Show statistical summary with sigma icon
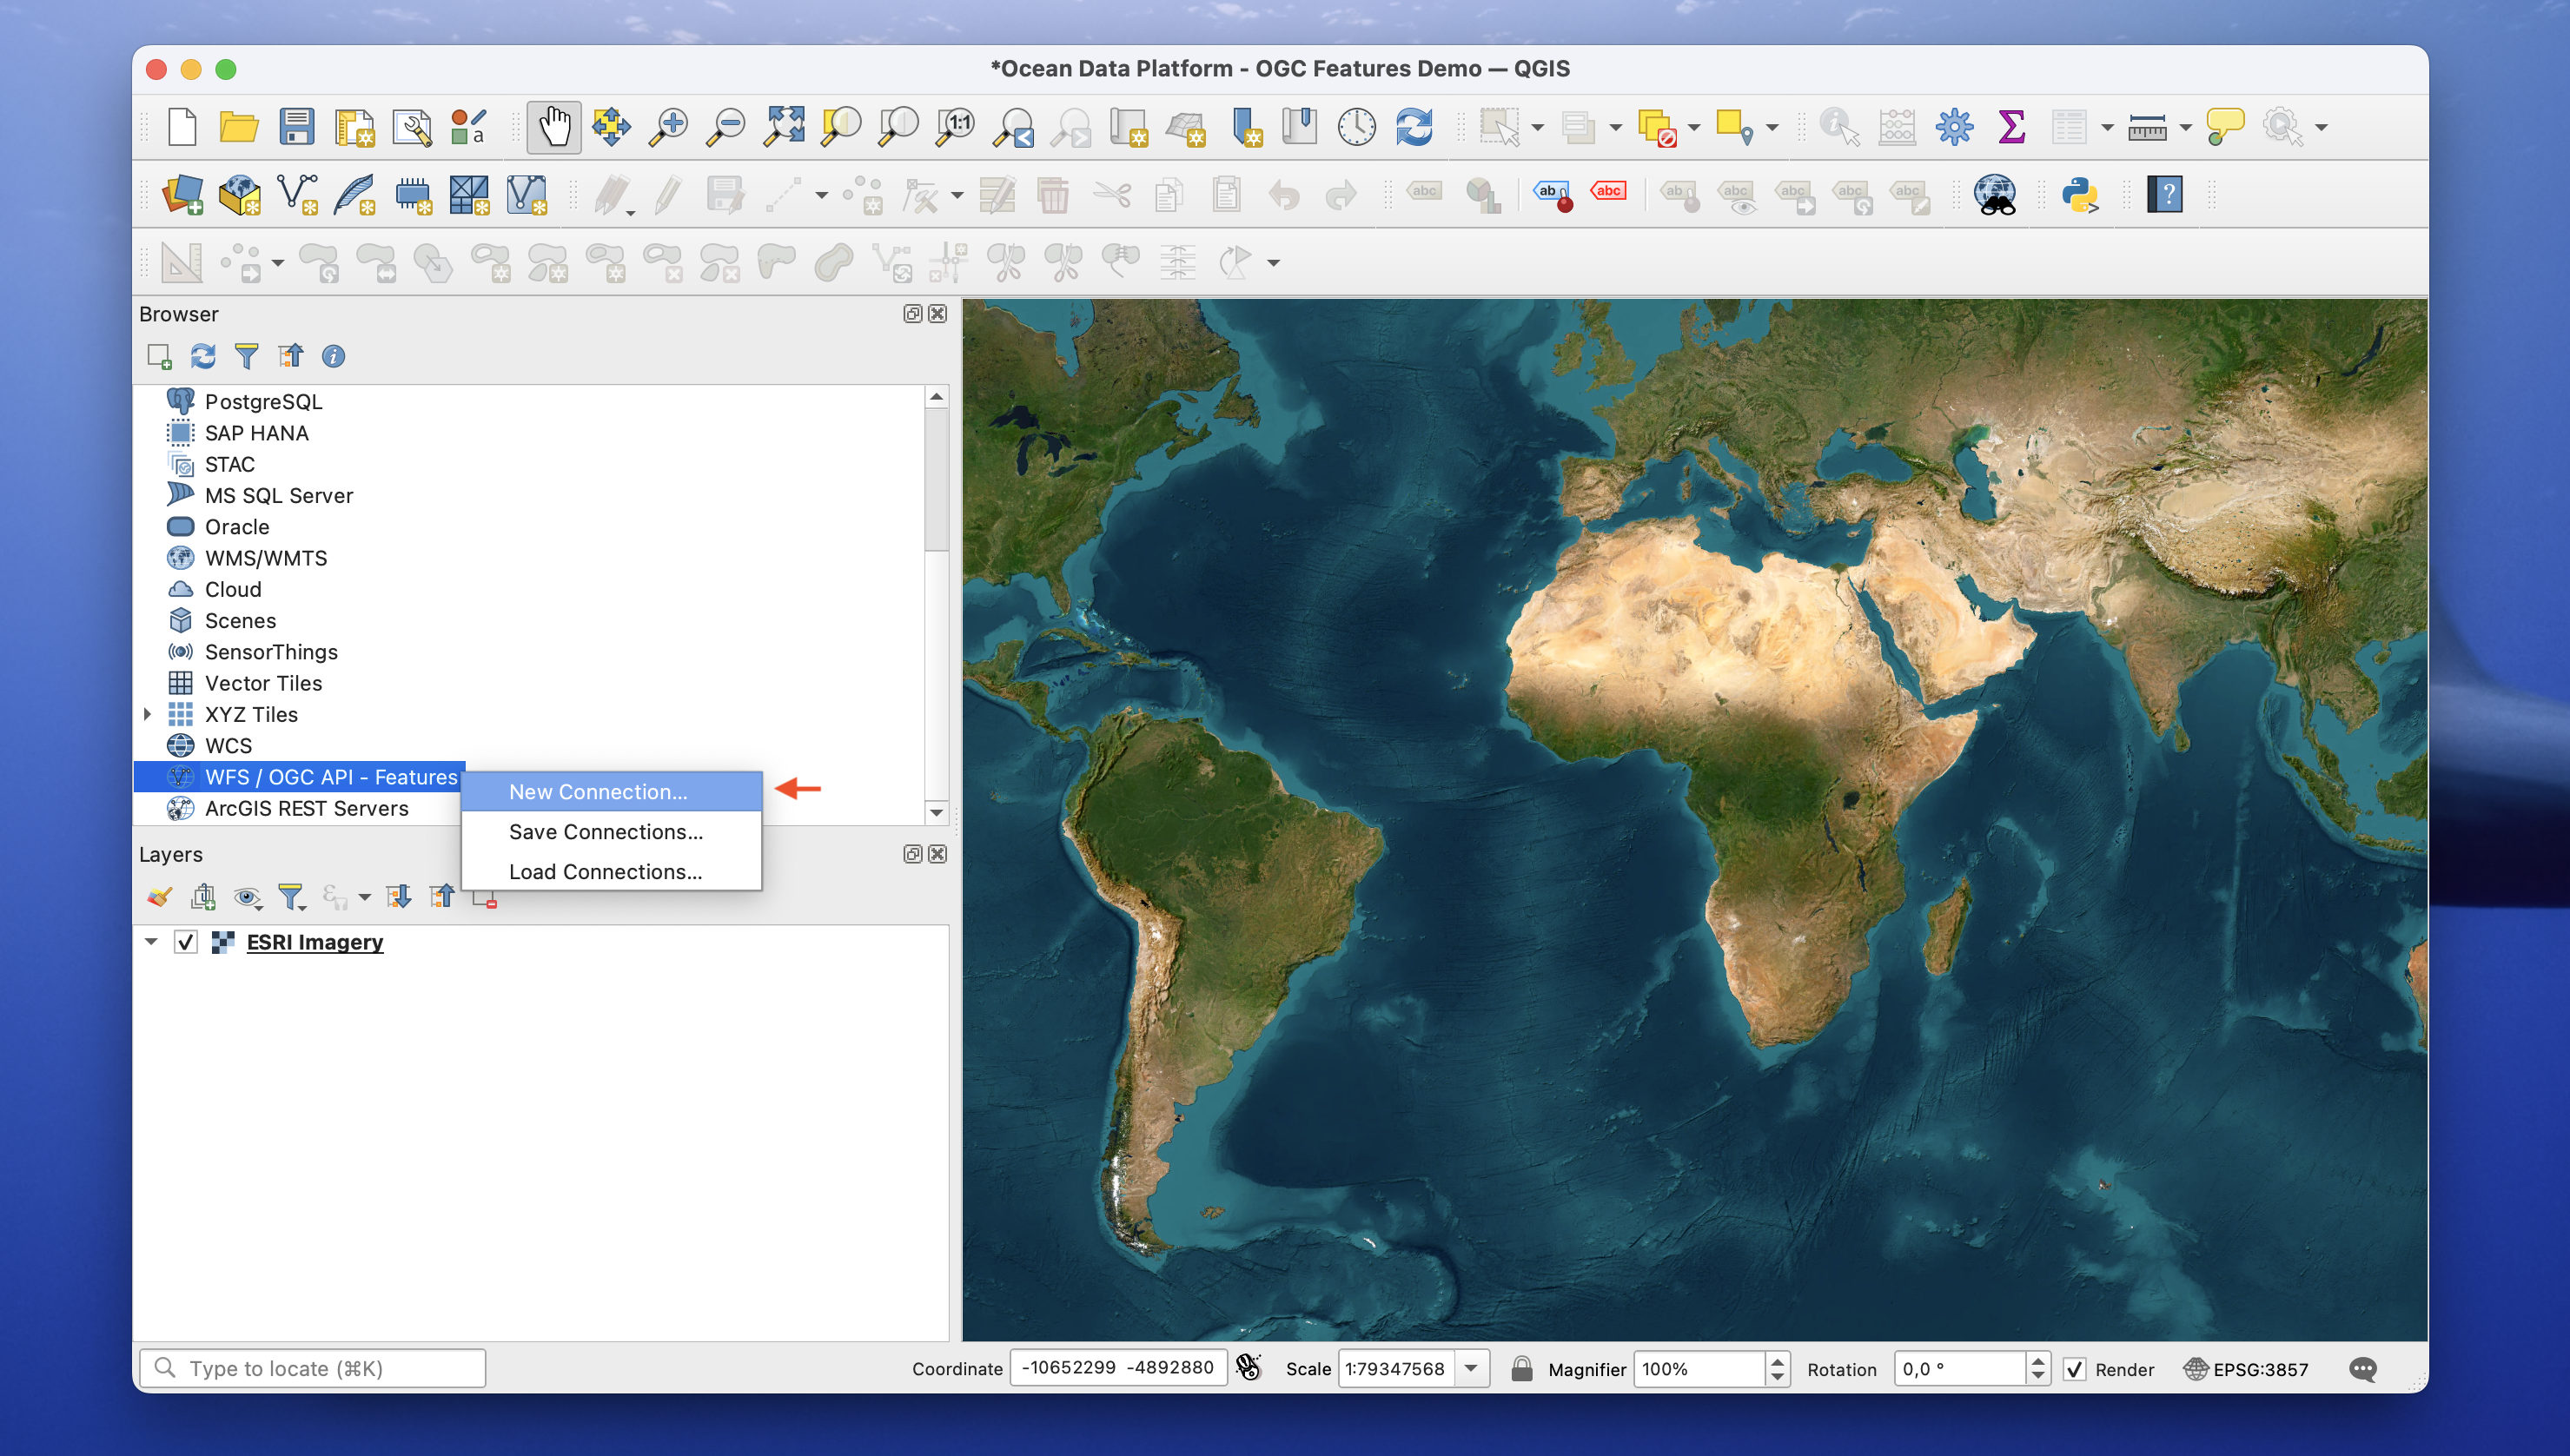This screenshot has width=2570, height=1456. (x=2012, y=126)
